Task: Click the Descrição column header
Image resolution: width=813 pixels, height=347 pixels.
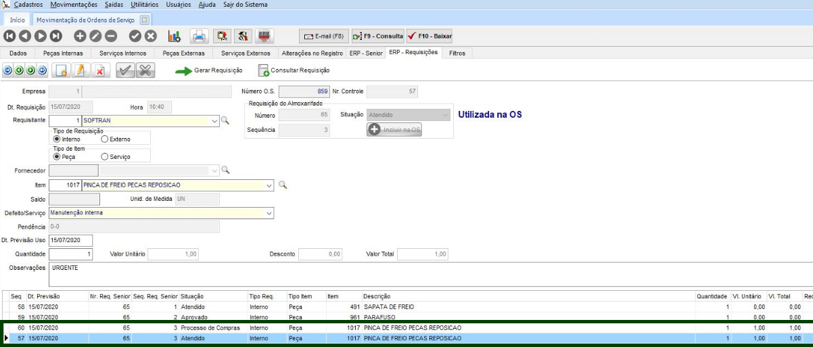Action: click(528, 296)
